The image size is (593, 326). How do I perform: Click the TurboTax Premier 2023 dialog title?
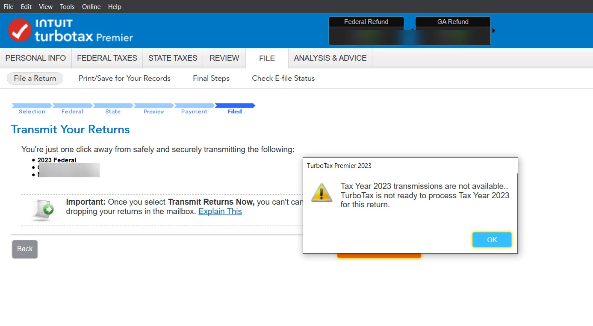pyautogui.click(x=339, y=166)
